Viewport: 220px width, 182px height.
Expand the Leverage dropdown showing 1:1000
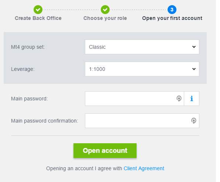pyautogui.click(x=142, y=69)
